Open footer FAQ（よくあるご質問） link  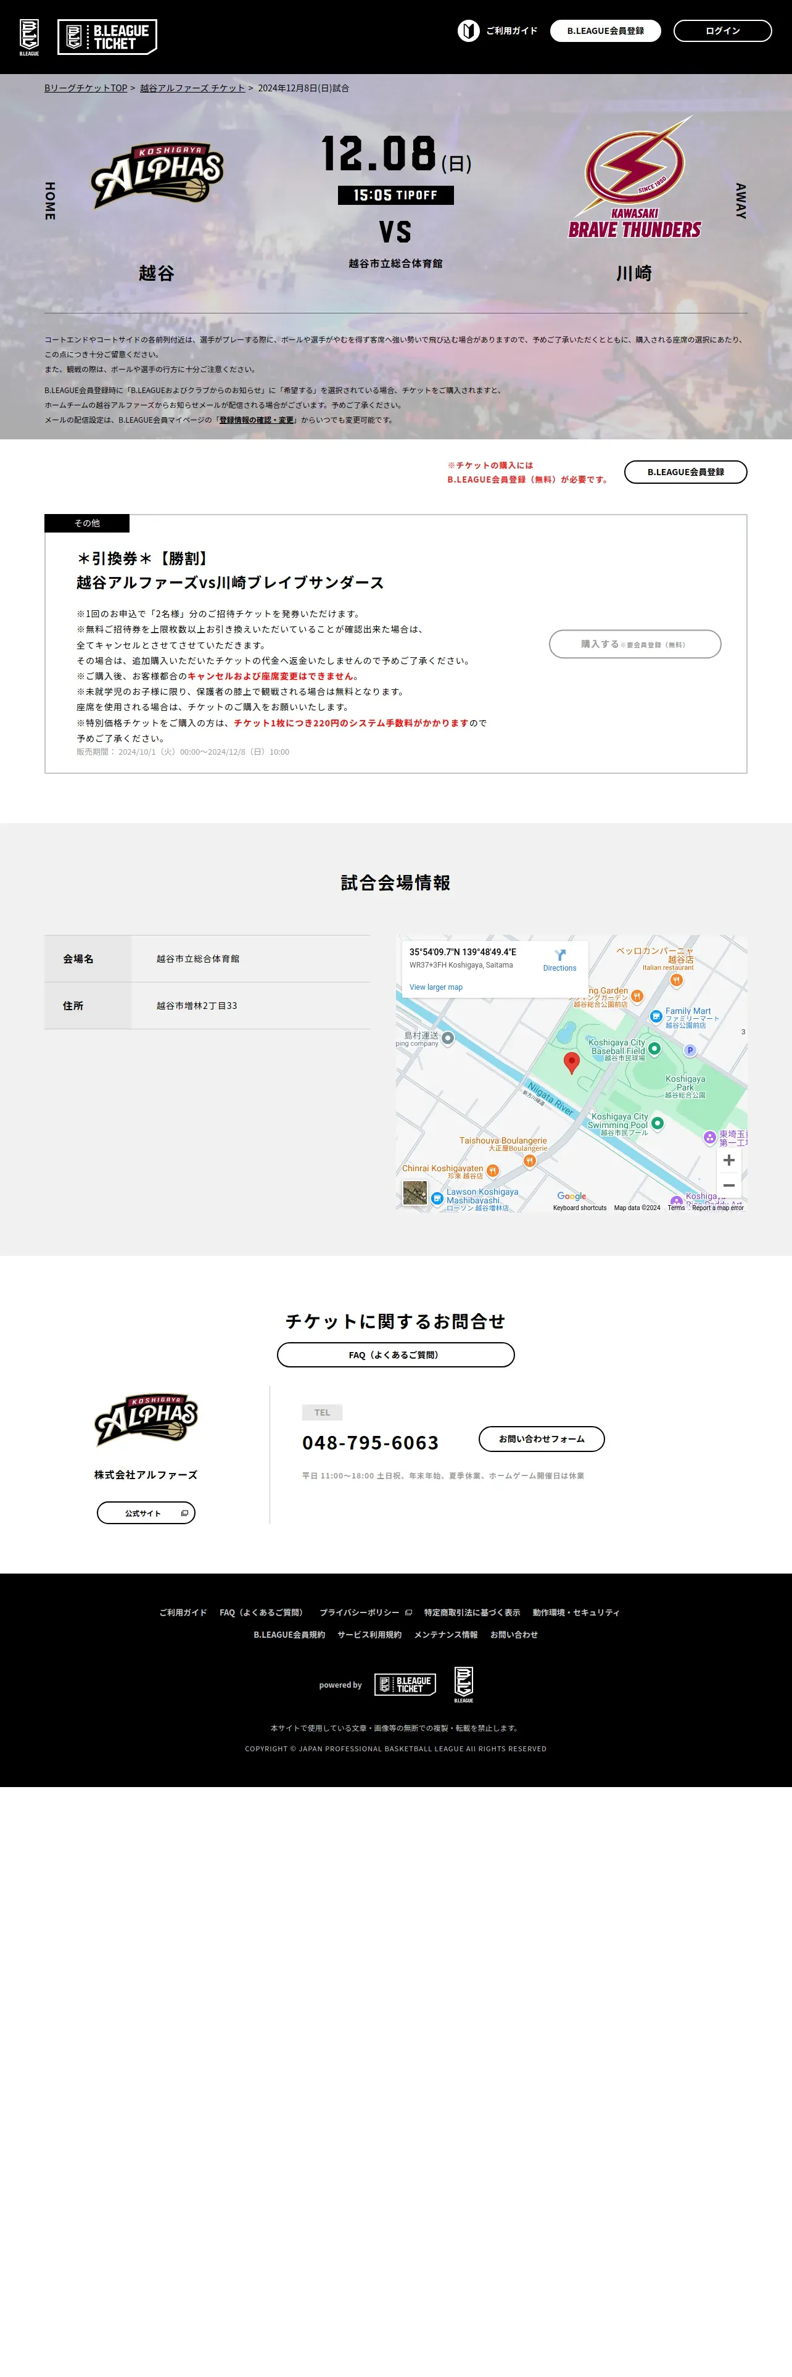(x=263, y=1612)
